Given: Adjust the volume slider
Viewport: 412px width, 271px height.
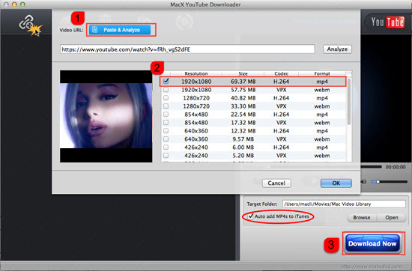Looking at the screenshot, I should [x=389, y=182].
